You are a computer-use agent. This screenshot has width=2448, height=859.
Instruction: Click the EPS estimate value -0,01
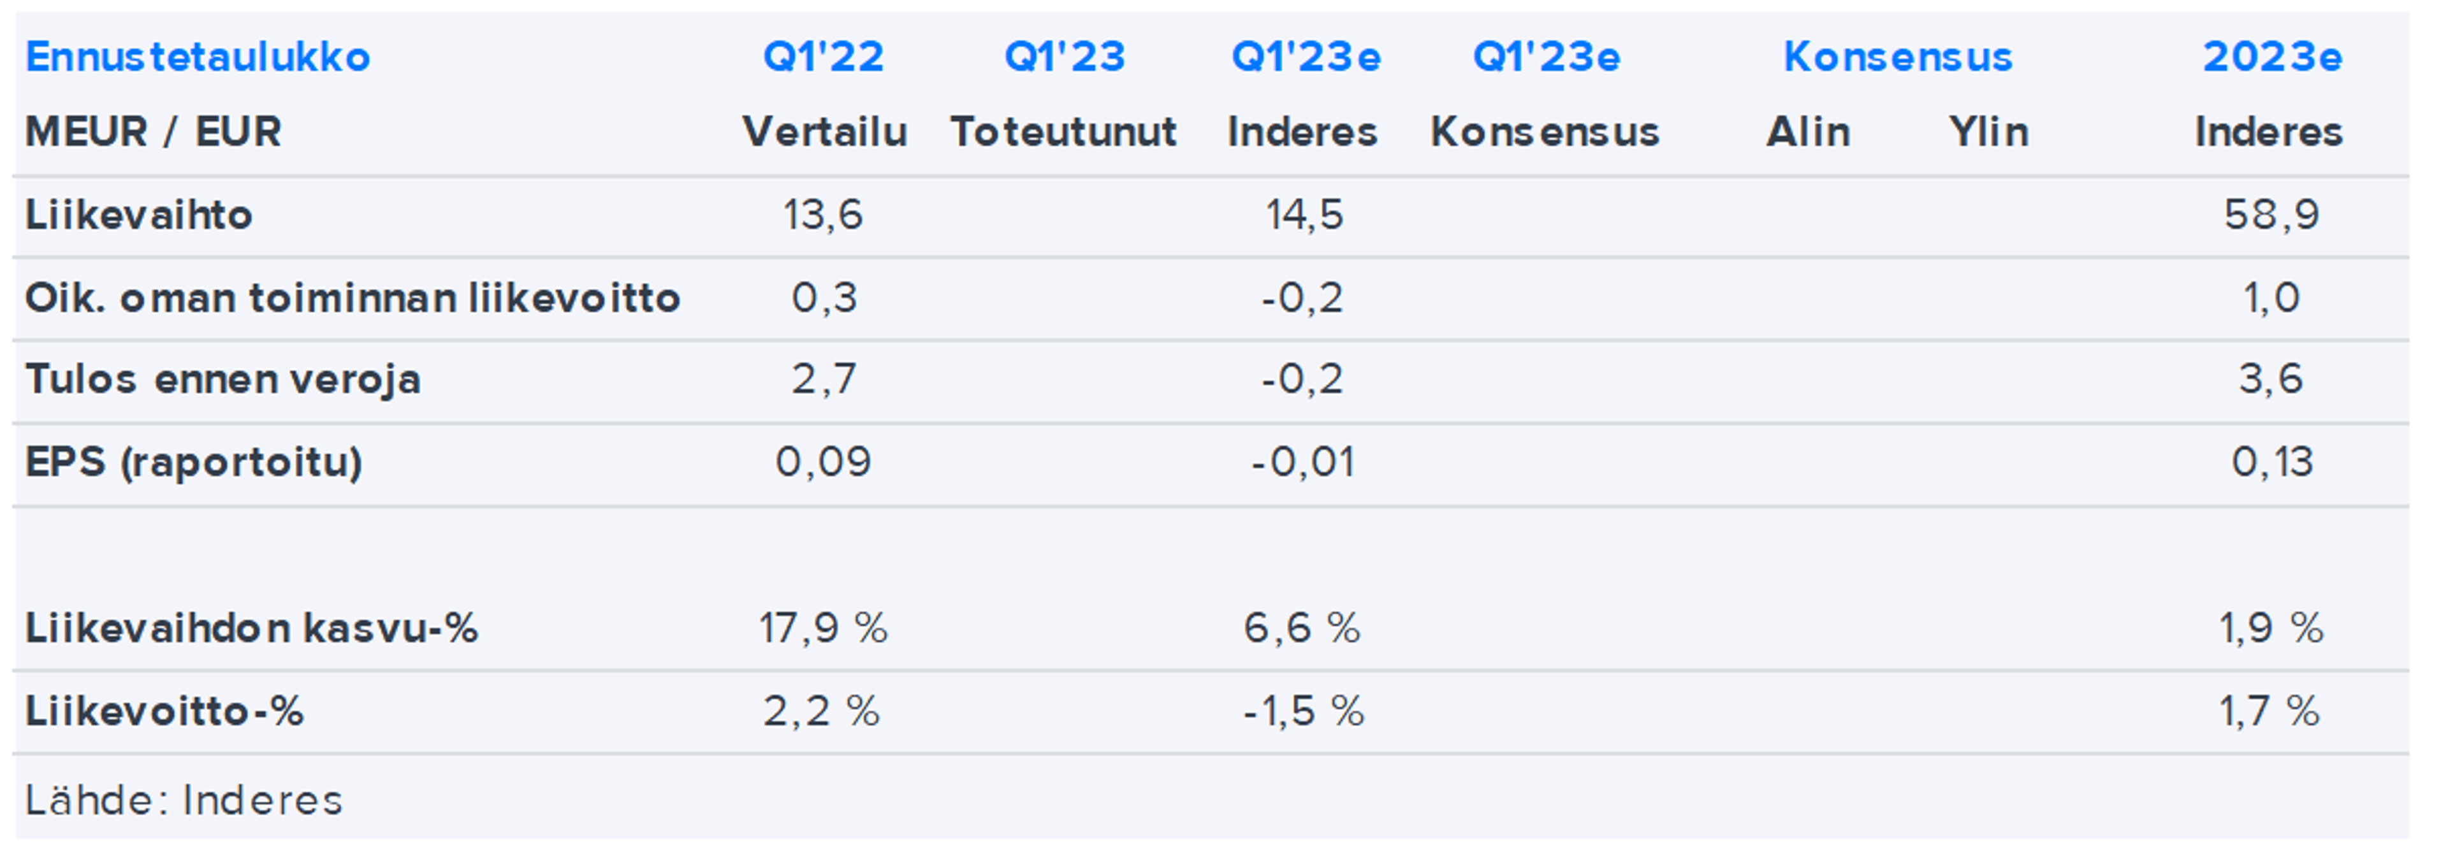click(1303, 462)
